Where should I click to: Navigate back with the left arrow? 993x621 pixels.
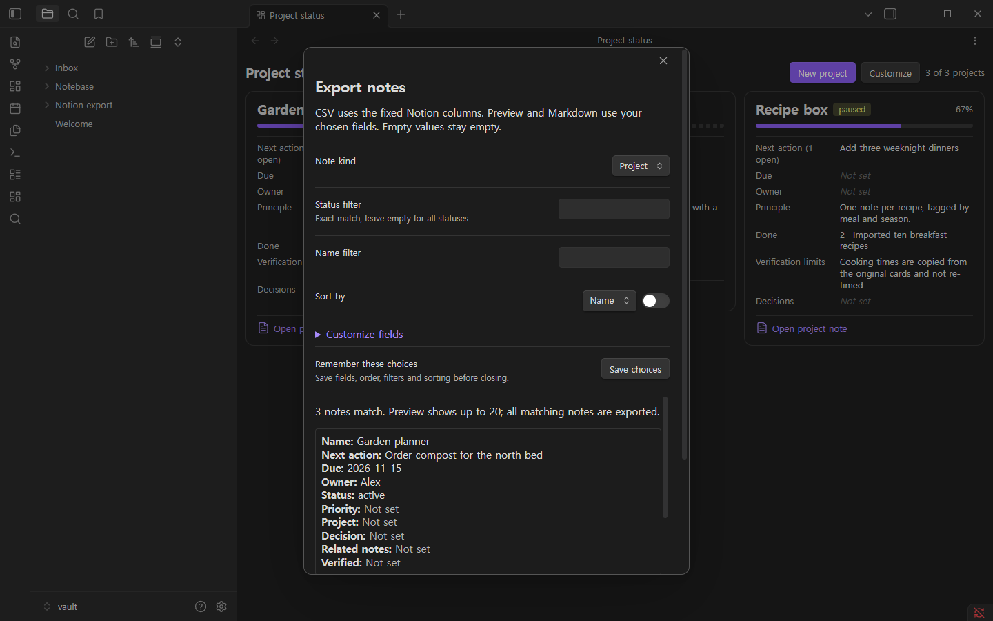(255, 41)
